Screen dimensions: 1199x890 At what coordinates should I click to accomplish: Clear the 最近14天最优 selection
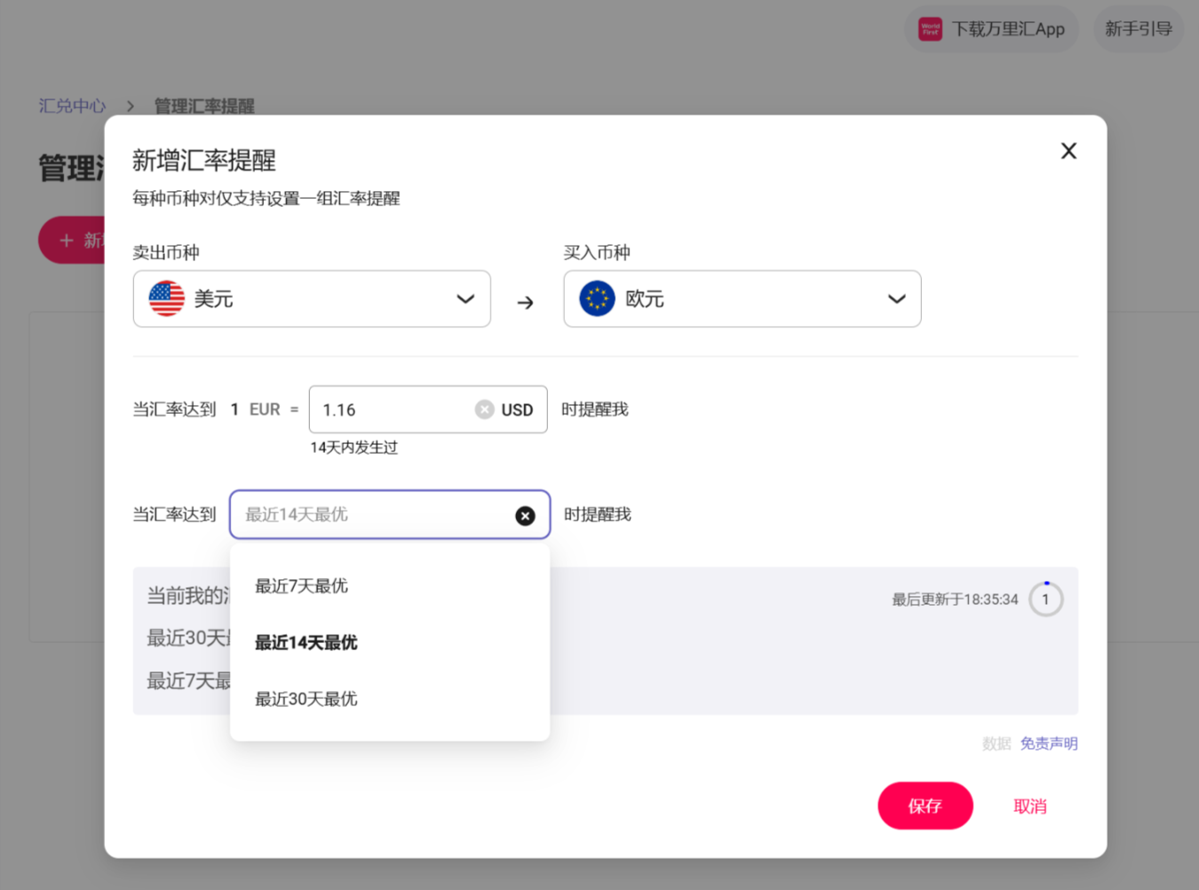click(x=526, y=515)
